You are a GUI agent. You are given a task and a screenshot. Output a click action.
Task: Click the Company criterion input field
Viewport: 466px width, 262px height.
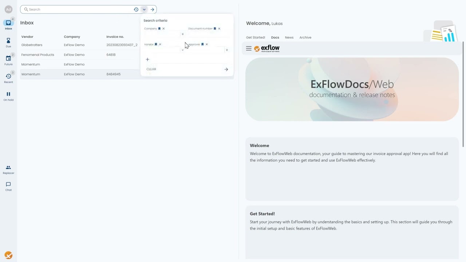click(x=162, y=34)
